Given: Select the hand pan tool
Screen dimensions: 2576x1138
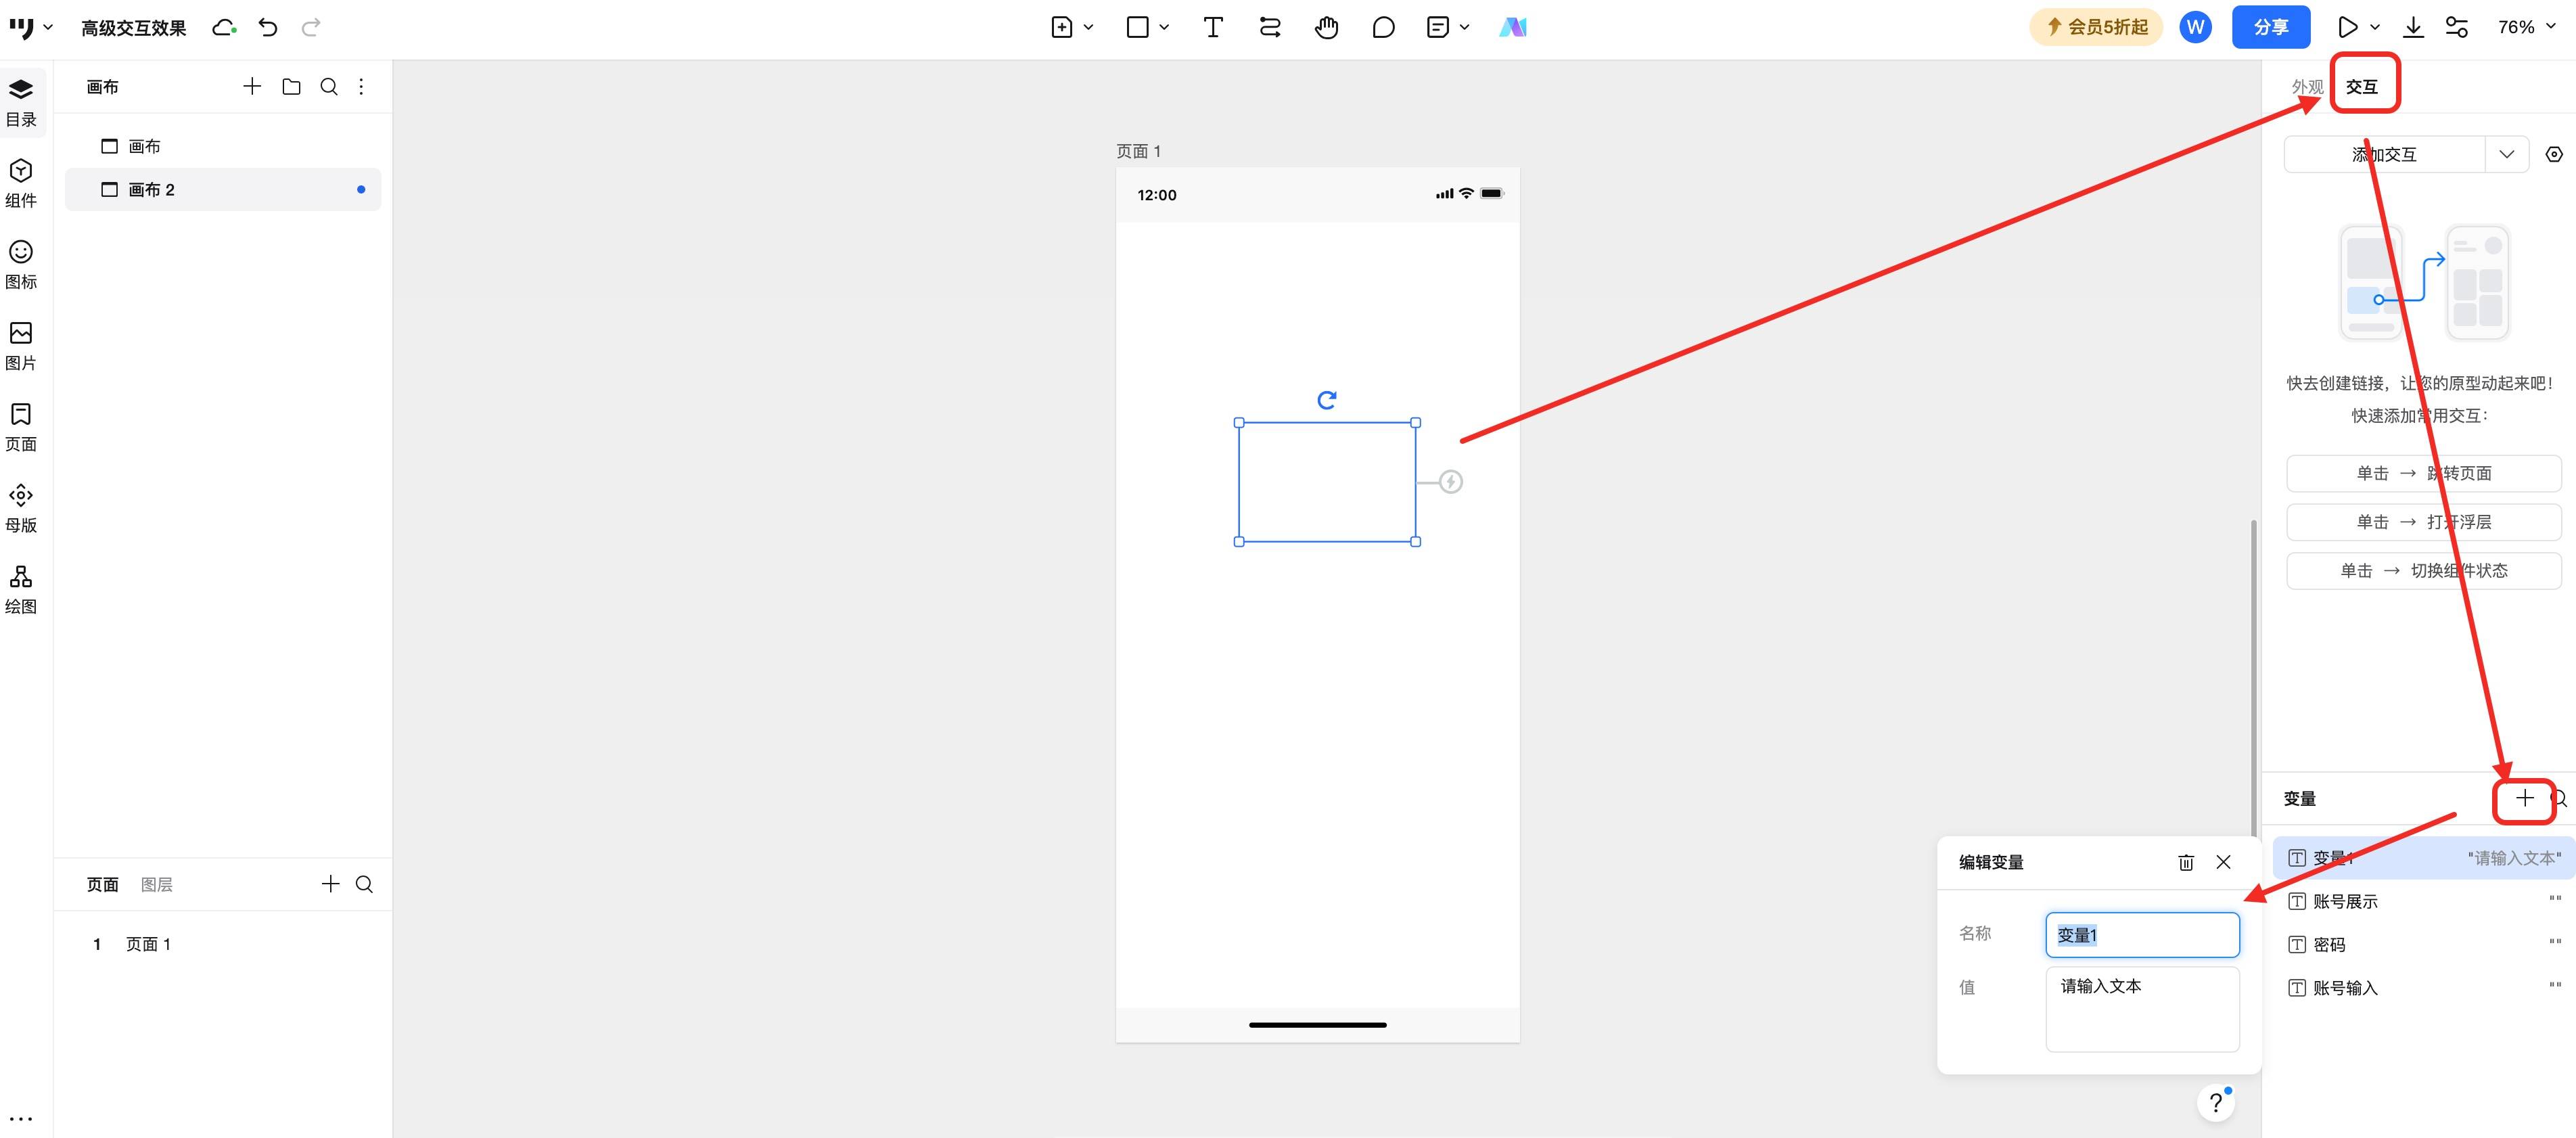Looking at the screenshot, I should tap(1326, 27).
